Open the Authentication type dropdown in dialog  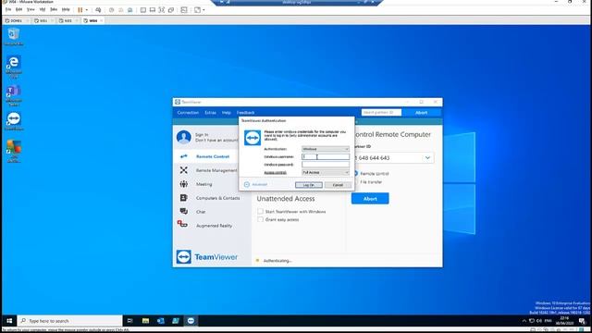point(326,149)
